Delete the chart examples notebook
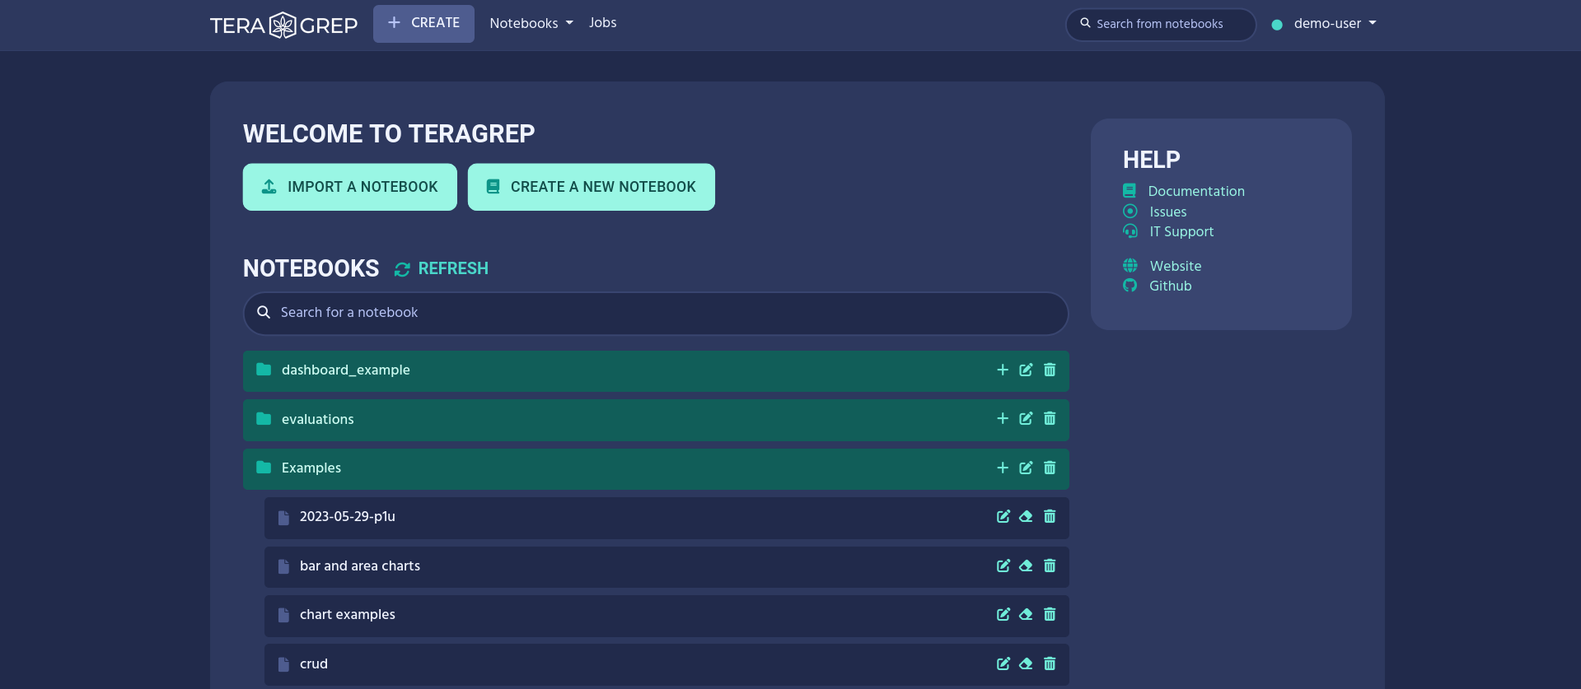Viewport: 1581px width, 689px height. click(x=1050, y=614)
